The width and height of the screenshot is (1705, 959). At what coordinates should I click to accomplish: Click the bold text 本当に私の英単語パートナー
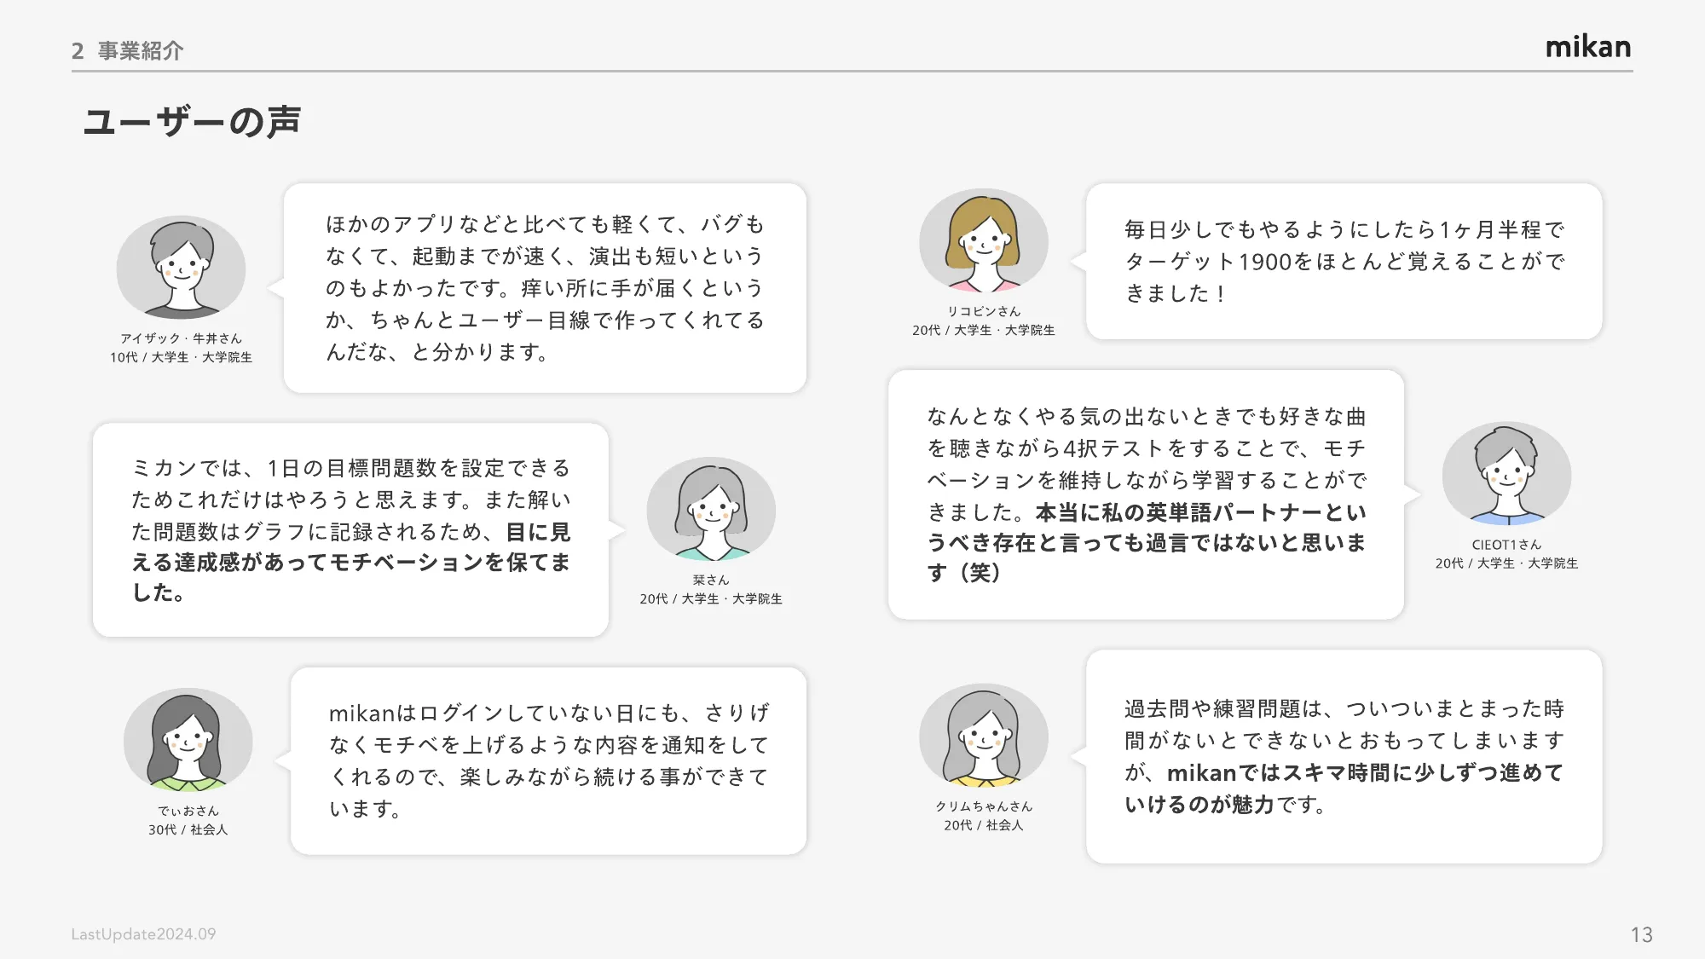(1147, 542)
